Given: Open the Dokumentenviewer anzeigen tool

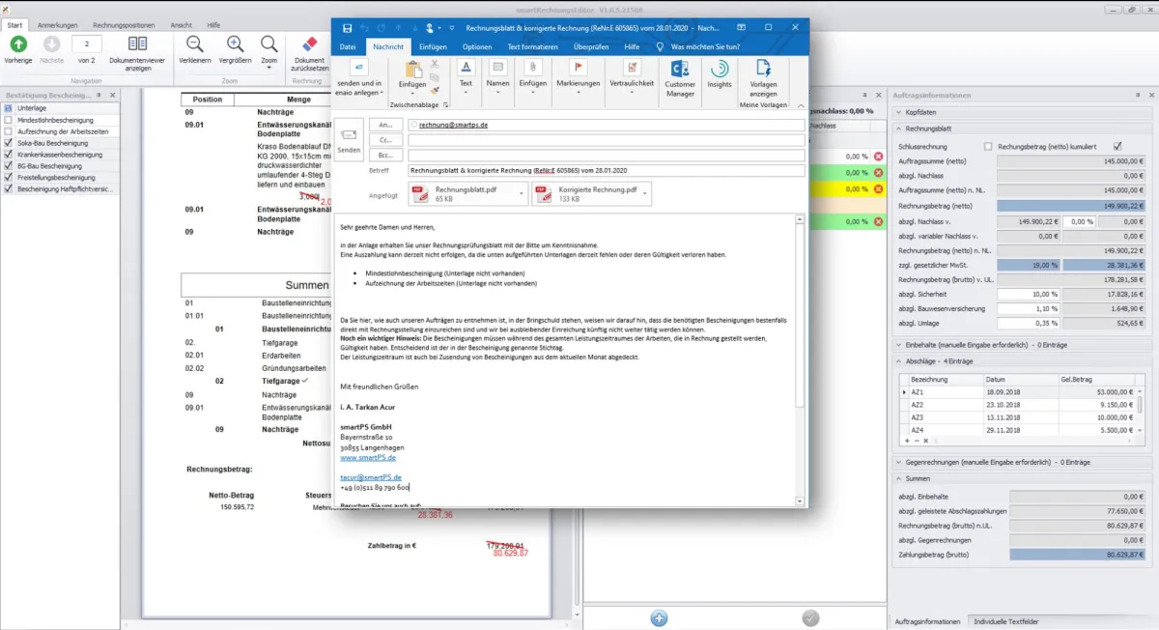Looking at the screenshot, I should coord(137,45).
